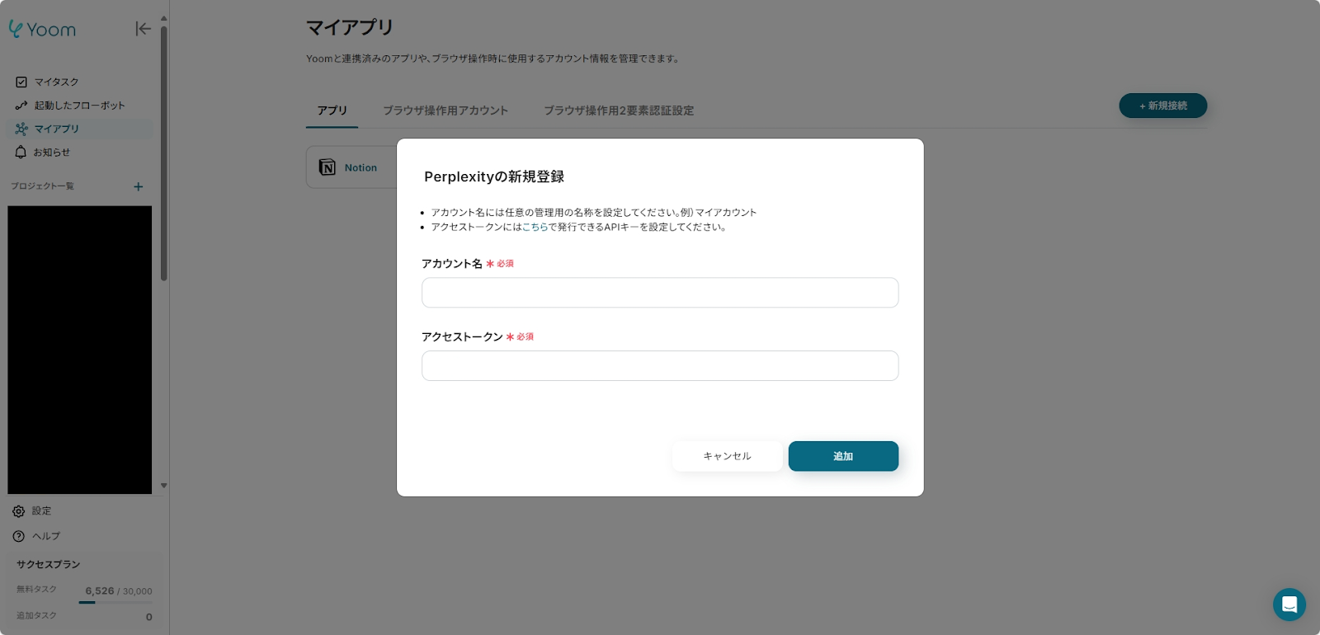Click the マイタスク checkbox icon

pos(21,82)
